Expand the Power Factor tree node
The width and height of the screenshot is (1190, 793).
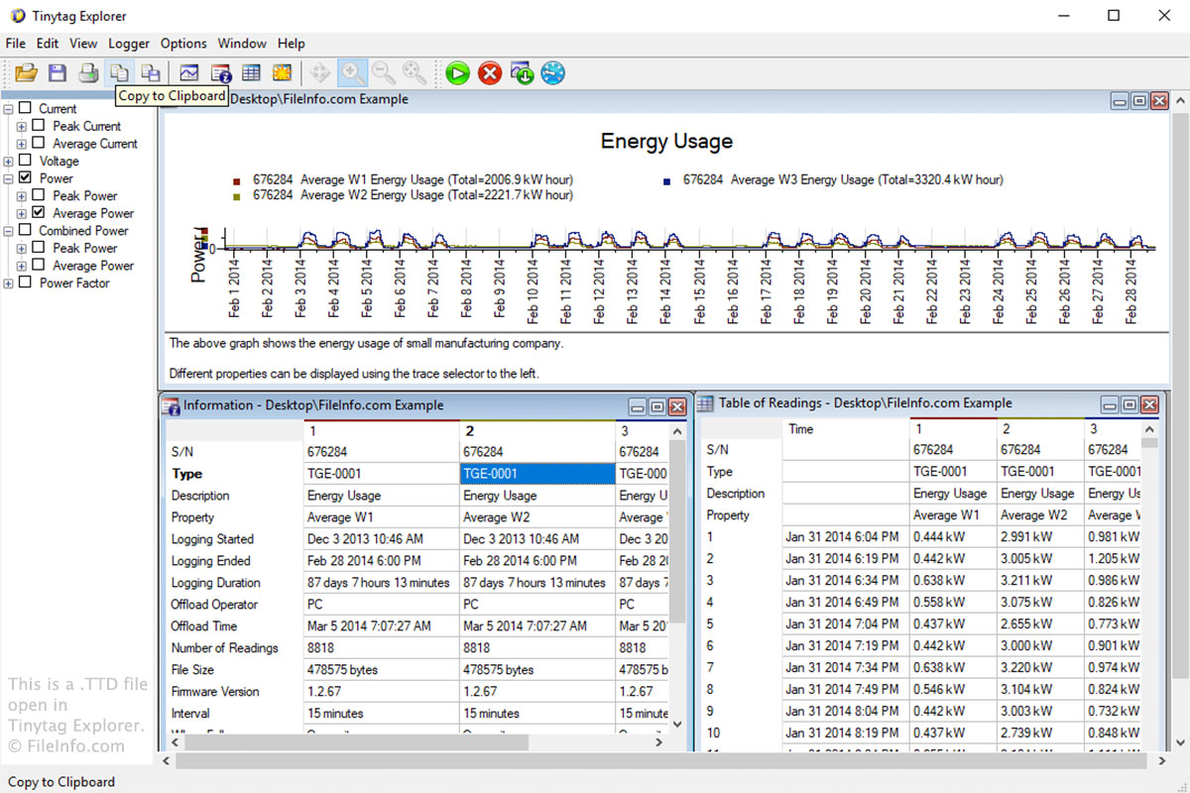click(x=9, y=283)
